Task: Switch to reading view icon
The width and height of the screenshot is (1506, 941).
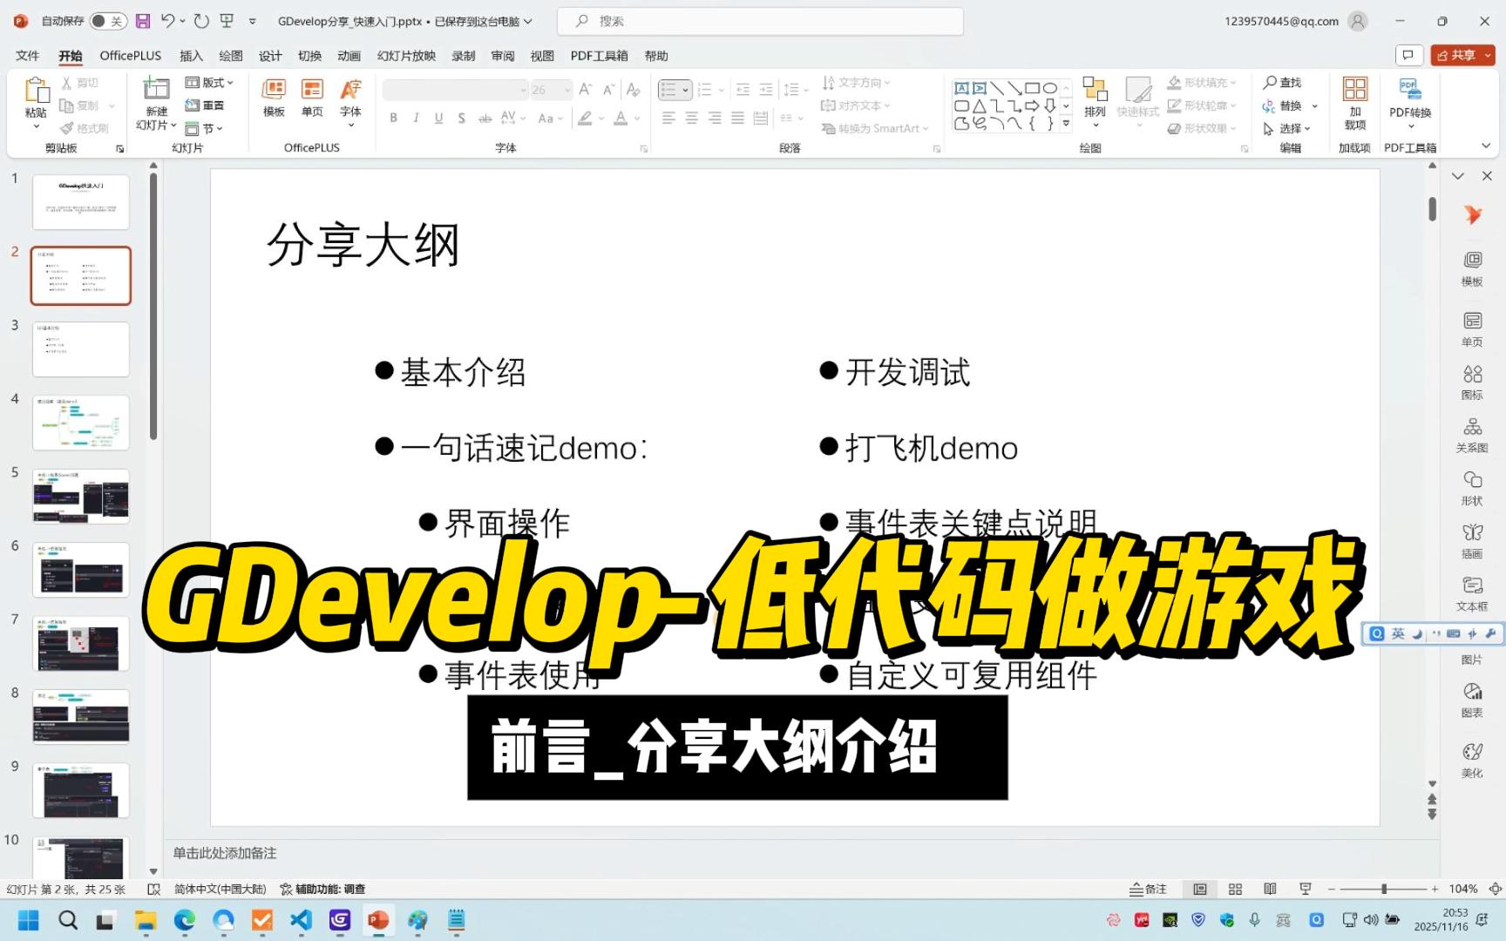Action: point(1270,889)
